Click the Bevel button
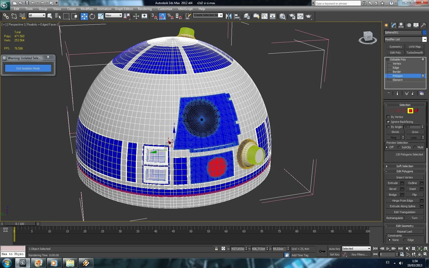Viewport: 429px width, 268px height. (393, 189)
